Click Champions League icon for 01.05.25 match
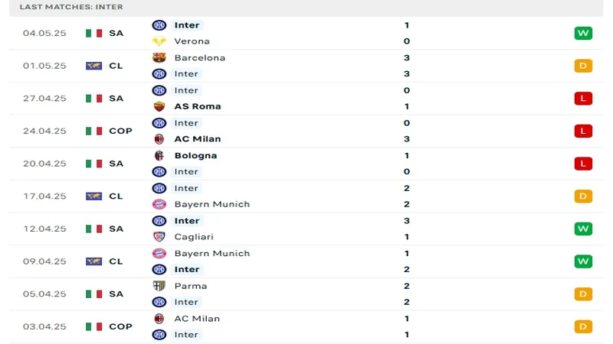The image size is (613, 344). [x=93, y=66]
